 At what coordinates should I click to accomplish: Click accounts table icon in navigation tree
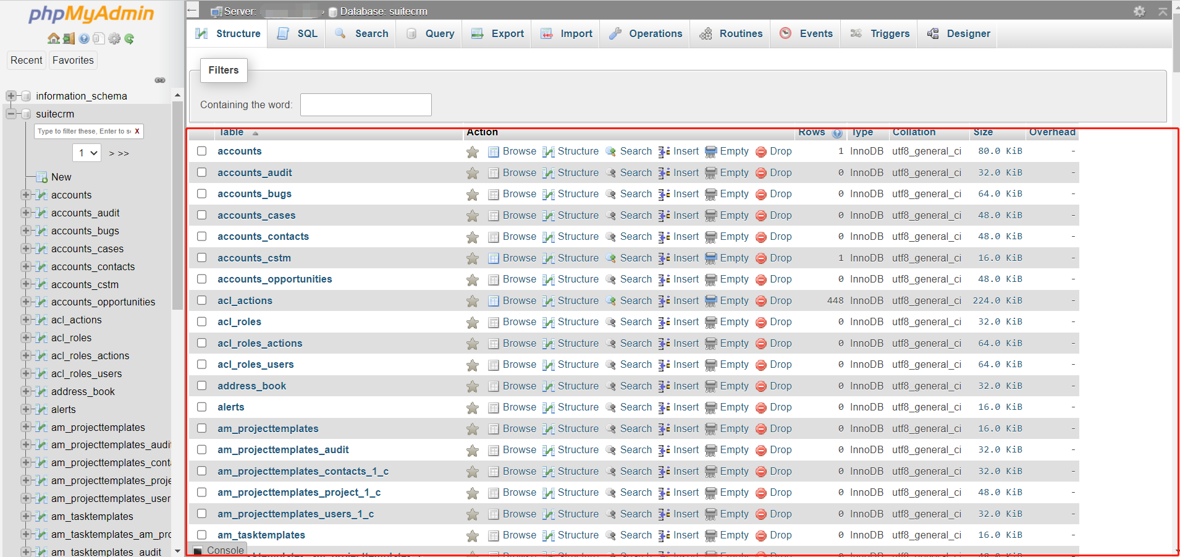coord(42,195)
